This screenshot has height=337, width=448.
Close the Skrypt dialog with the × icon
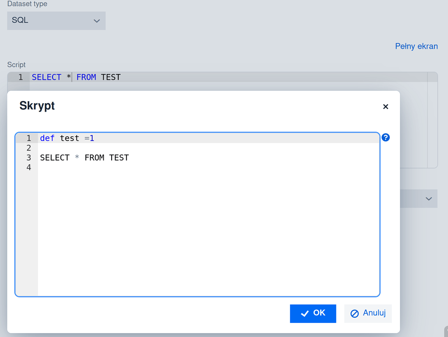click(x=385, y=106)
